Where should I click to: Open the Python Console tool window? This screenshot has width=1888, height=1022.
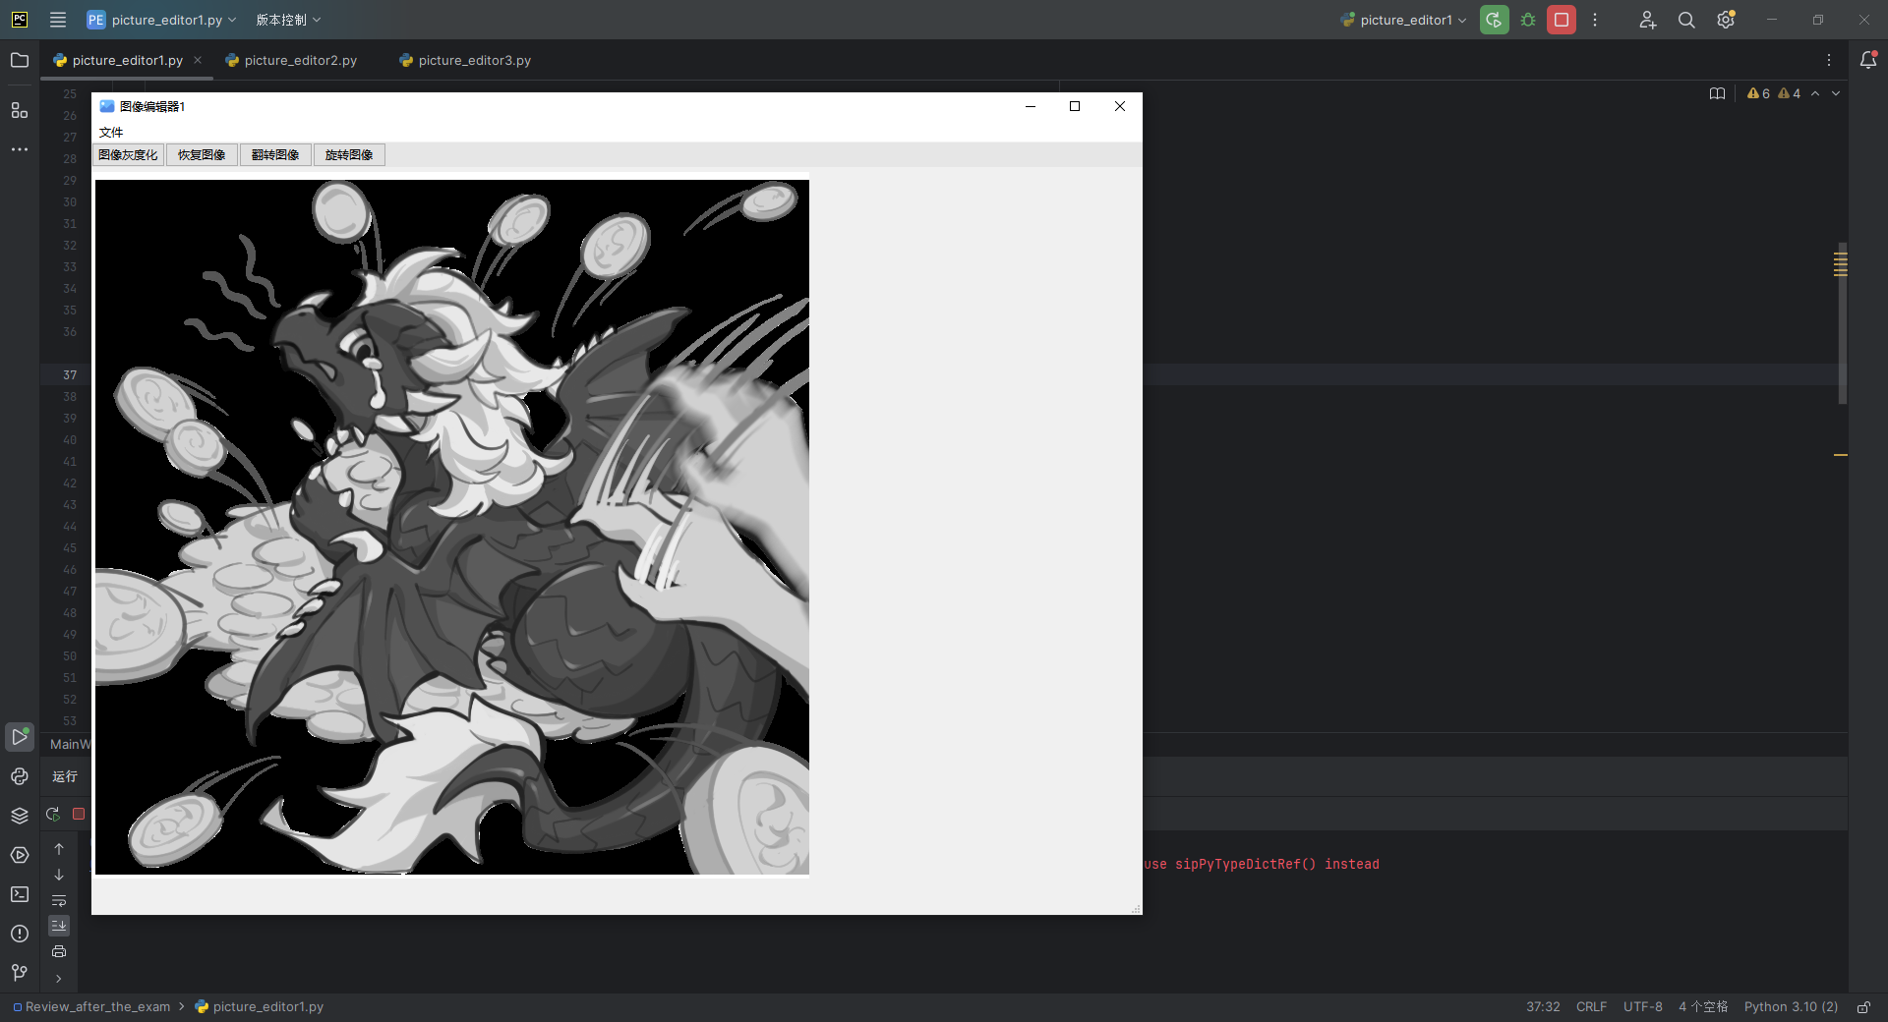20,776
